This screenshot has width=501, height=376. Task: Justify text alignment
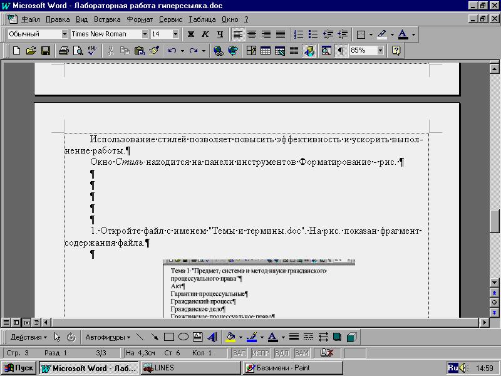coord(281,34)
